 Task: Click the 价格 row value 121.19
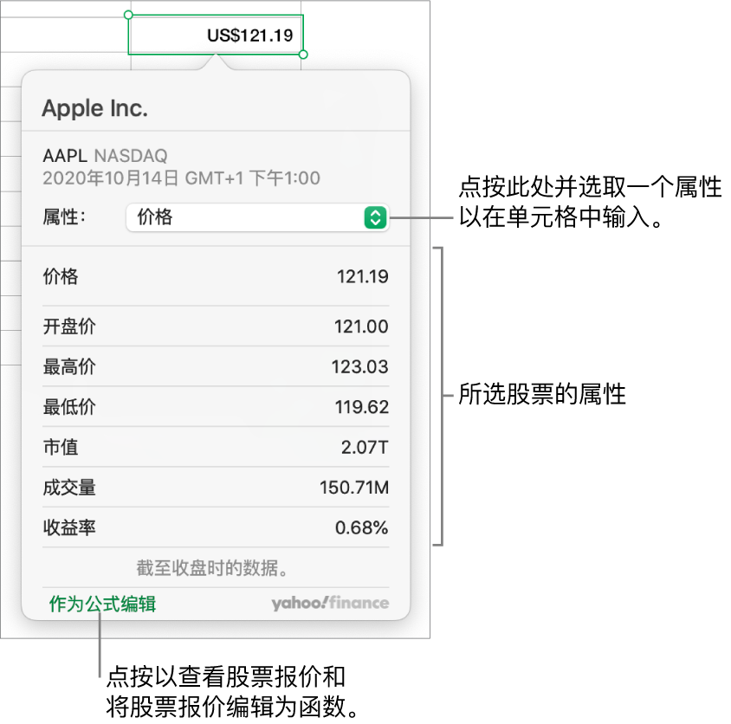[x=362, y=277]
